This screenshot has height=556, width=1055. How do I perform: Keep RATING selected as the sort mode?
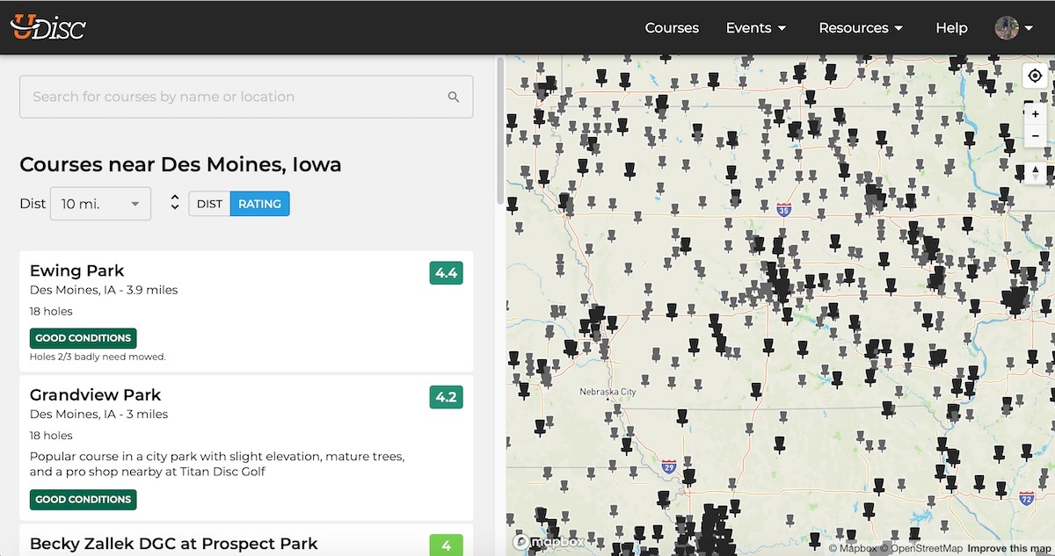click(x=259, y=203)
